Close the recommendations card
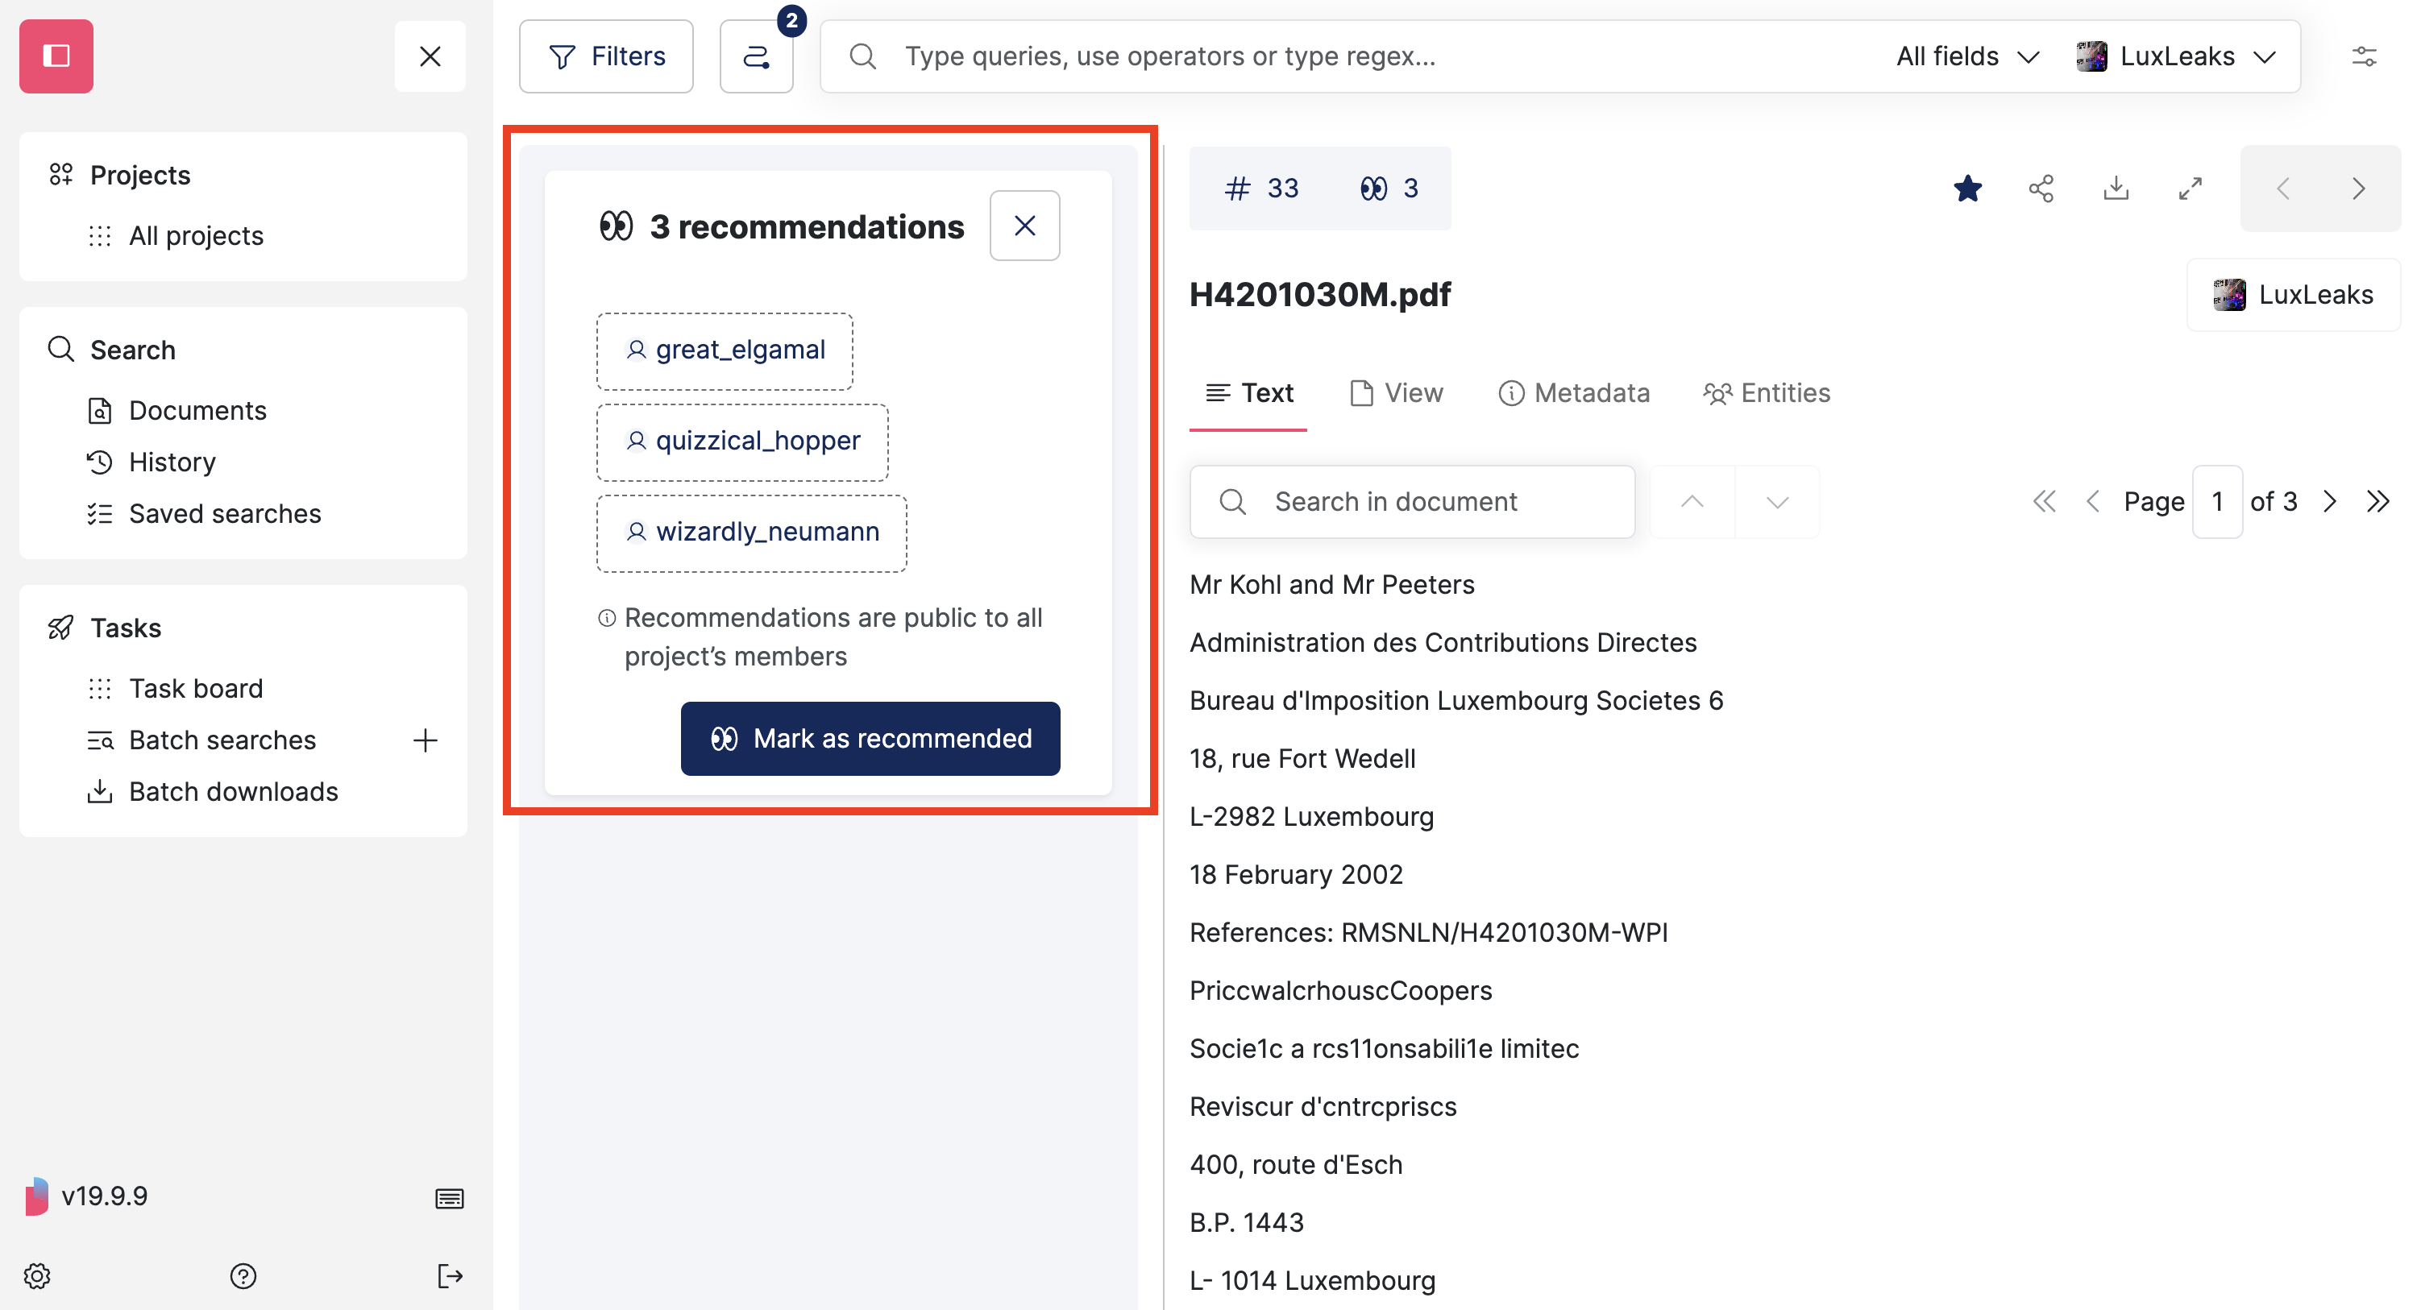Image resolution: width=2421 pixels, height=1310 pixels. 1025,226
